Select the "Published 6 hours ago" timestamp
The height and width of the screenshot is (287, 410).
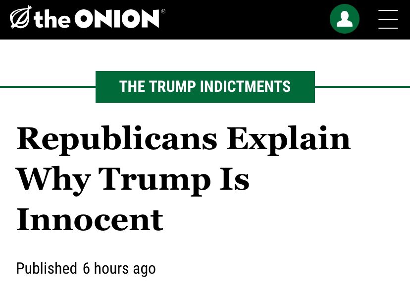coord(86,268)
